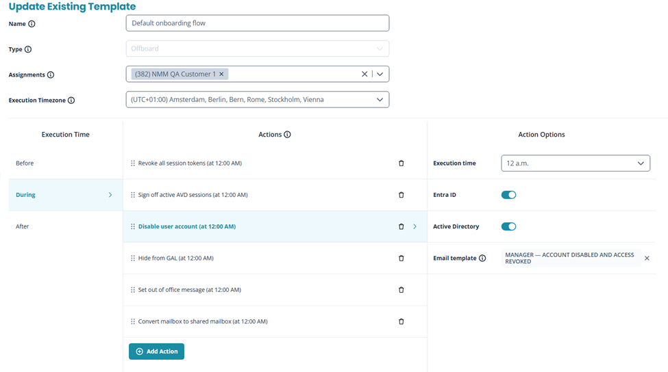The width and height of the screenshot is (668, 372).
Task: Click the Email template info icon
Action: (x=482, y=258)
